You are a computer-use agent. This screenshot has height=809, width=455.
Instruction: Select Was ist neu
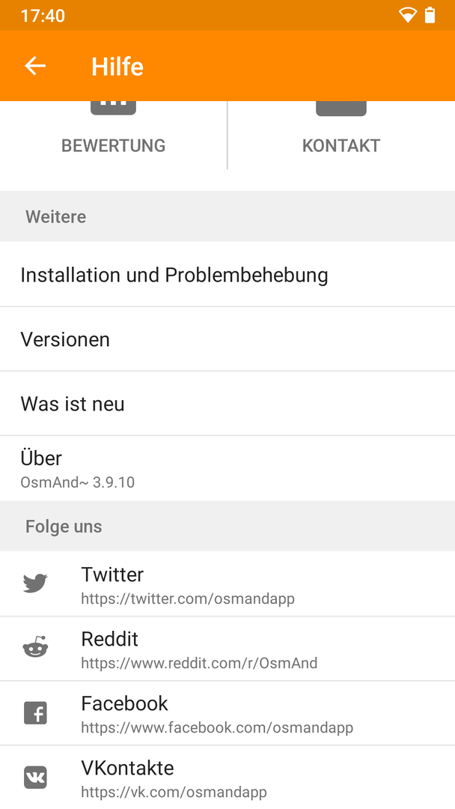227,404
